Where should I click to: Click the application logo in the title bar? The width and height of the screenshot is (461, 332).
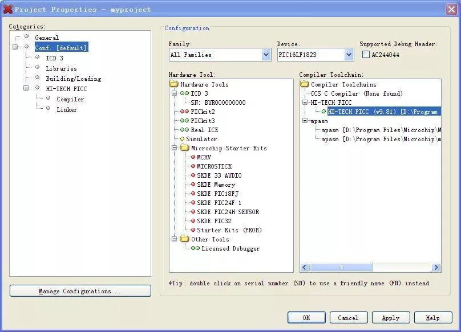pos(7,9)
